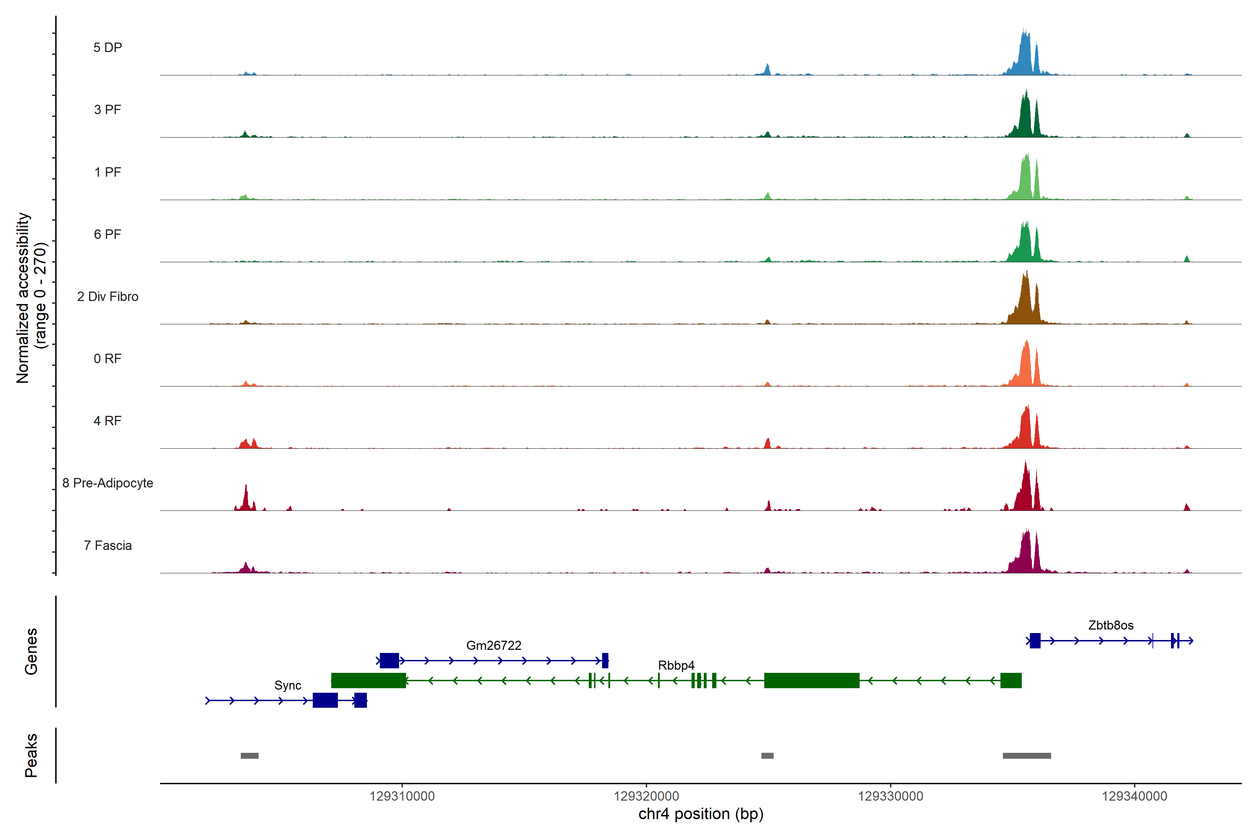Click the 7 Fascia track label
The width and height of the screenshot is (1258, 838).
(x=108, y=545)
